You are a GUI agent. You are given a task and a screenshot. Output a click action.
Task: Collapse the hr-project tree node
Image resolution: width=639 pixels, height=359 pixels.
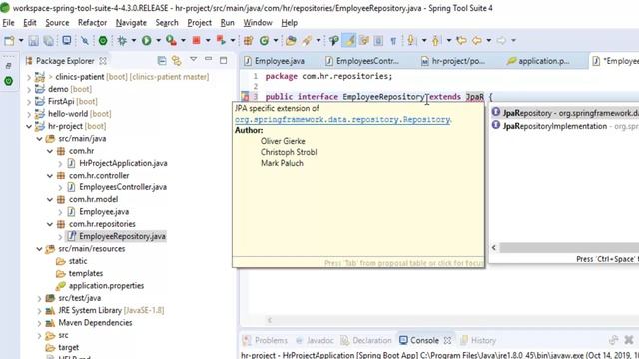coord(29,127)
